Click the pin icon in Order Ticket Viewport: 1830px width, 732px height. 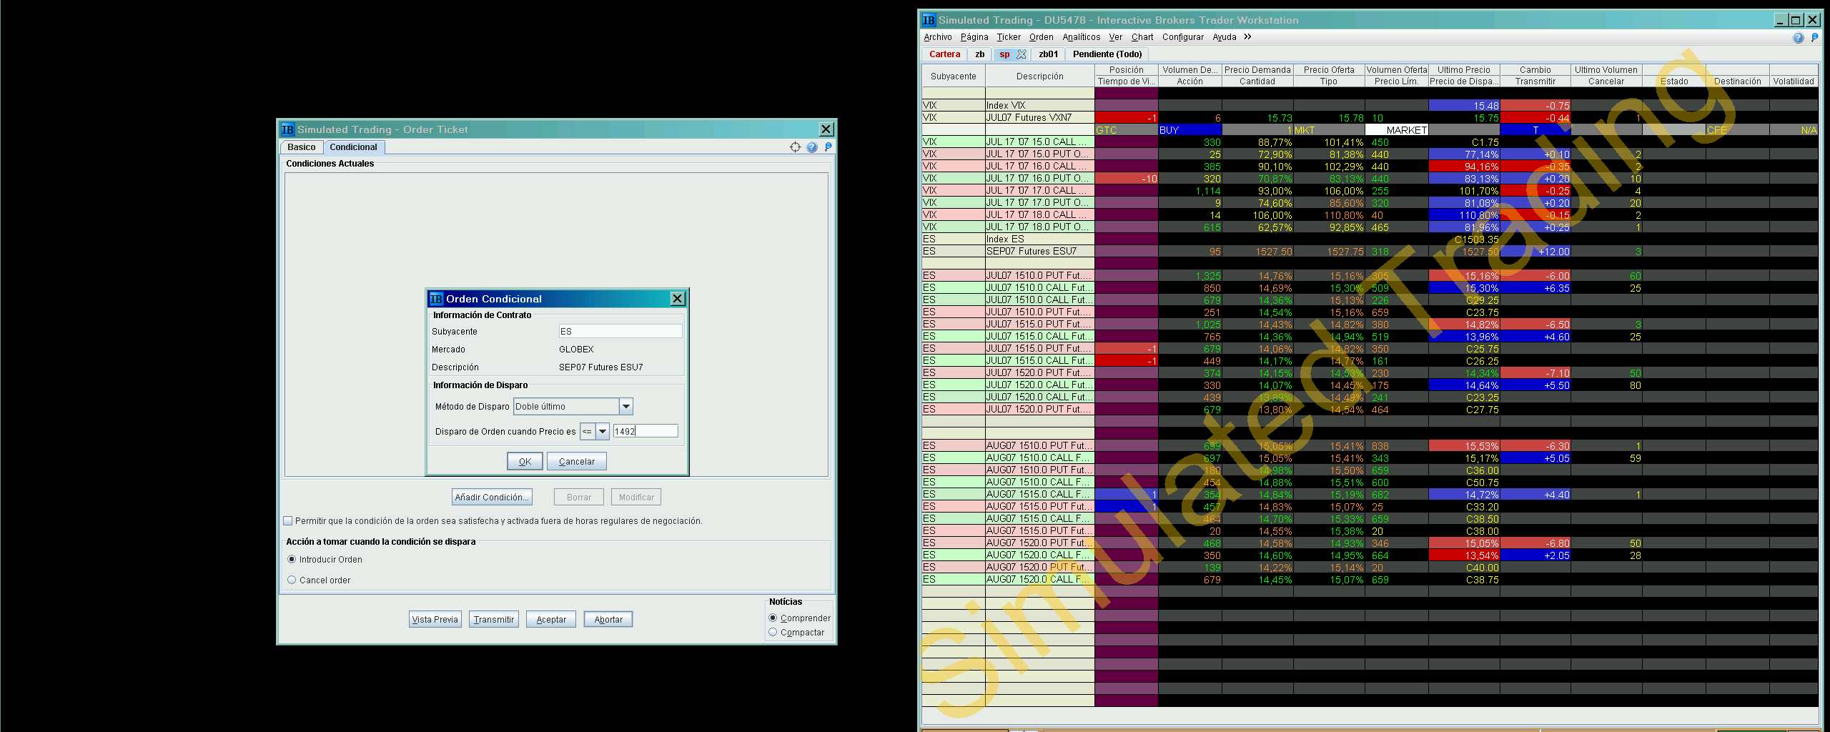click(828, 147)
